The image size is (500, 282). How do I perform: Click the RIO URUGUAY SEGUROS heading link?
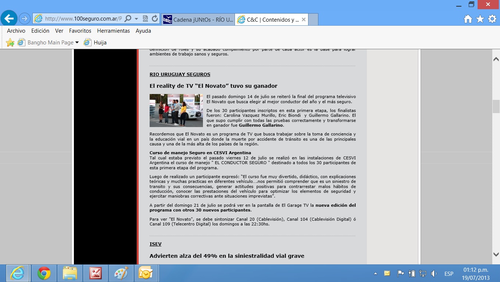(x=180, y=75)
